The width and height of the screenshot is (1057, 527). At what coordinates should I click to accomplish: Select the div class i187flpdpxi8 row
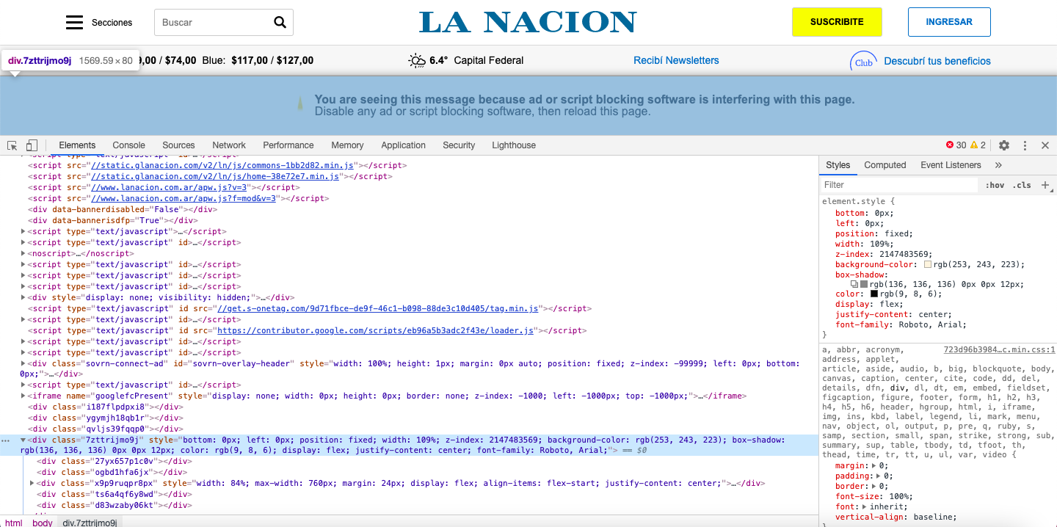tap(106, 407)
